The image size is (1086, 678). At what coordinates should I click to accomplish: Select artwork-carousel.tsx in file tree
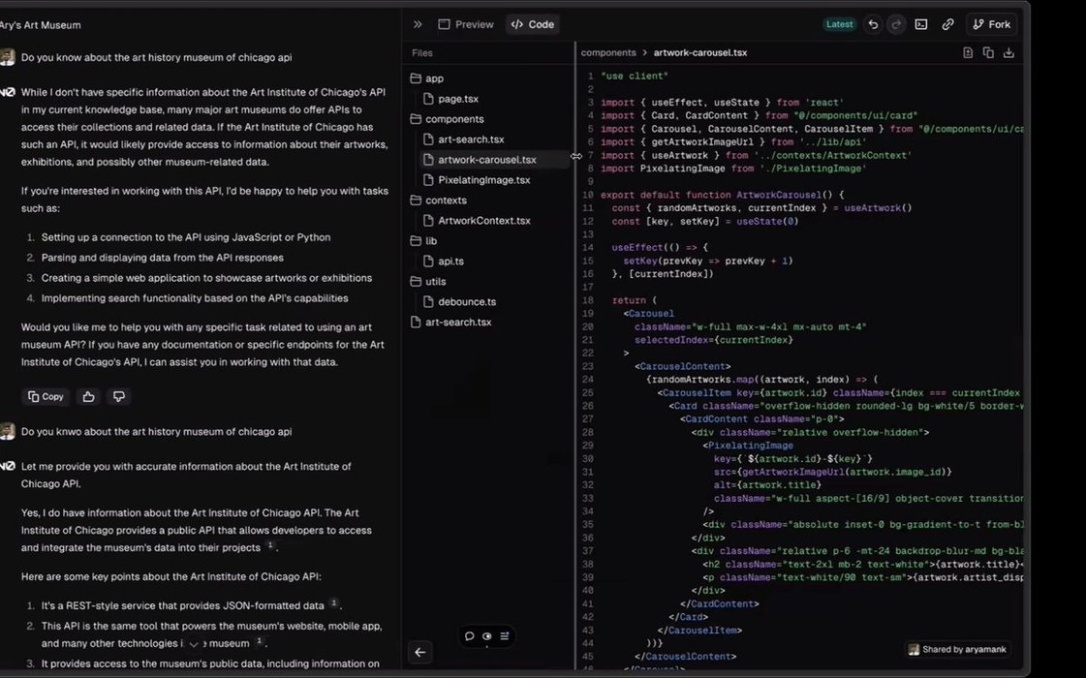click(x=492, y=159)
